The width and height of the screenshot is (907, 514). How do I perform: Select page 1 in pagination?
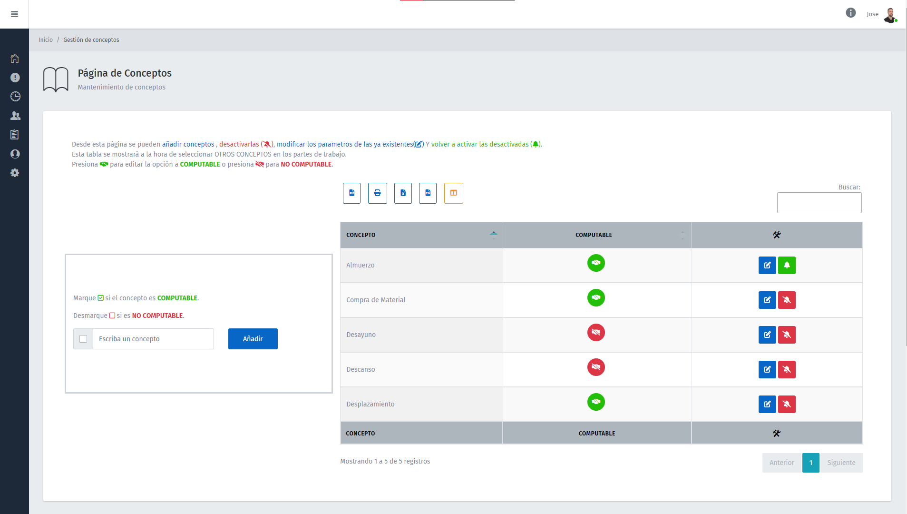pyautogui.click(x=810, y=463)
